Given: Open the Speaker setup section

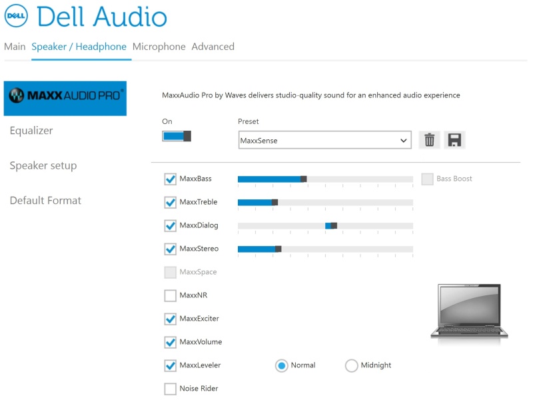Looking at the screenshot, I should [43, 165].
